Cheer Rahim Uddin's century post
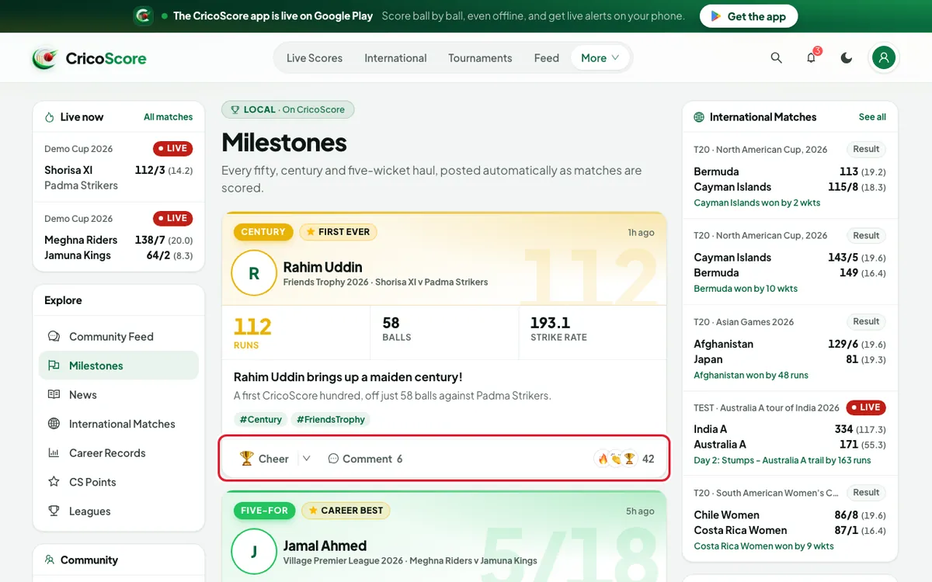This screenshot has height=582, width=932. coord(264,459)
